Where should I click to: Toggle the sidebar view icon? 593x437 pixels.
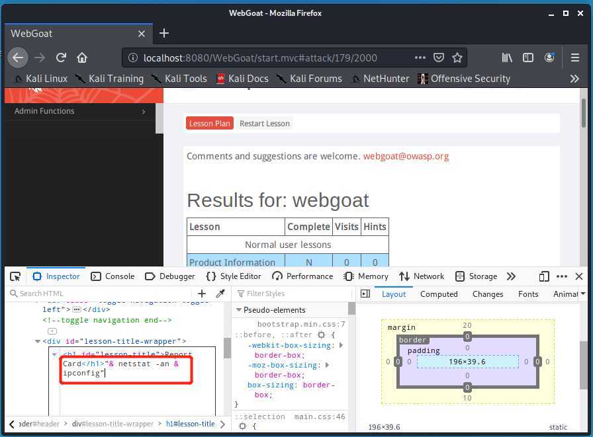(528, 58)
